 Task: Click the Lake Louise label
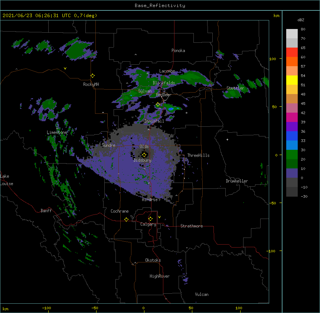pos(7,180)
